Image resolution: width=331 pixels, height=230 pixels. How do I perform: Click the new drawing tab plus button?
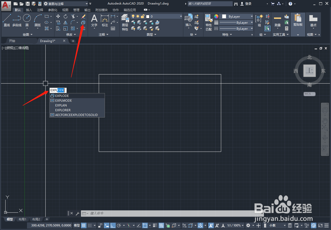click(x=73, y=41)
